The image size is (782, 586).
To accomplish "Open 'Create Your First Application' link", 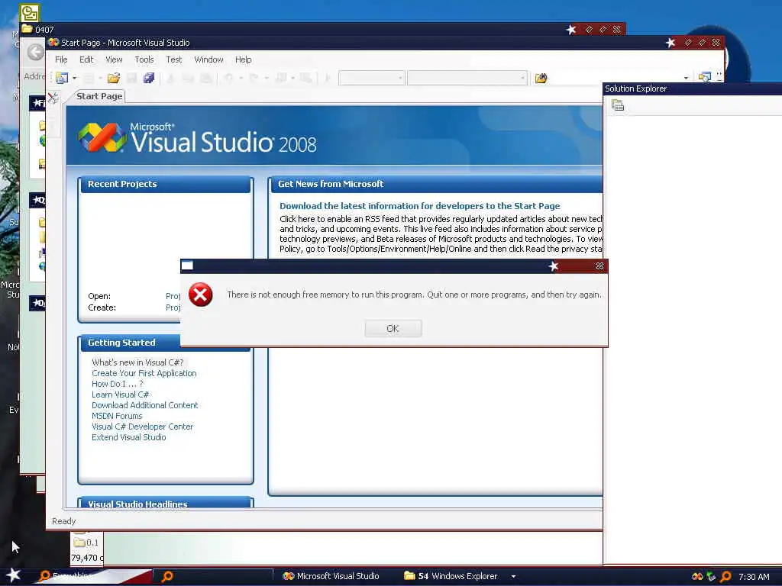I will coord(144,373).
